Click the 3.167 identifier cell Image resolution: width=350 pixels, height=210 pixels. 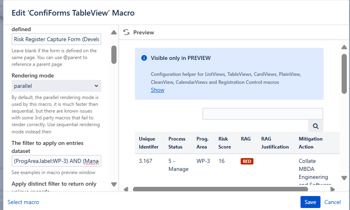pyautogui.click(x=146, y=161)
